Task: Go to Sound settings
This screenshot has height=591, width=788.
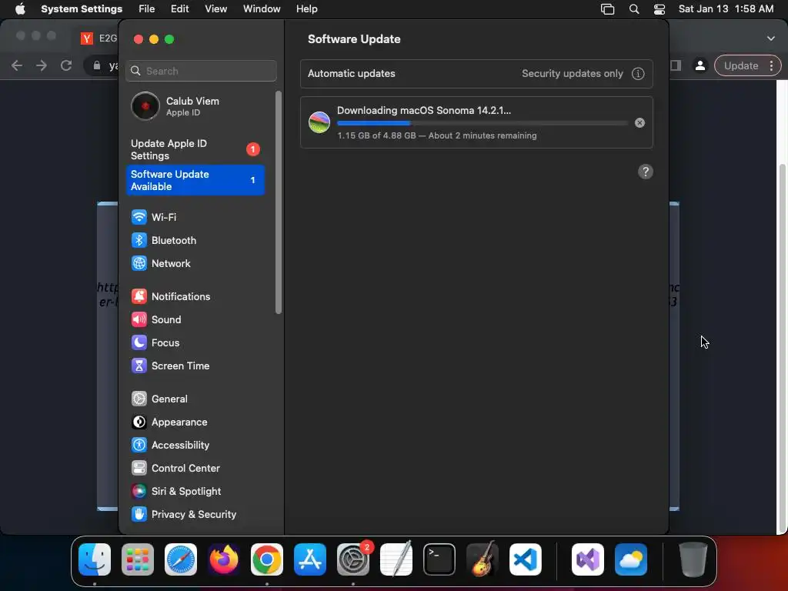Action: (195, 319)
